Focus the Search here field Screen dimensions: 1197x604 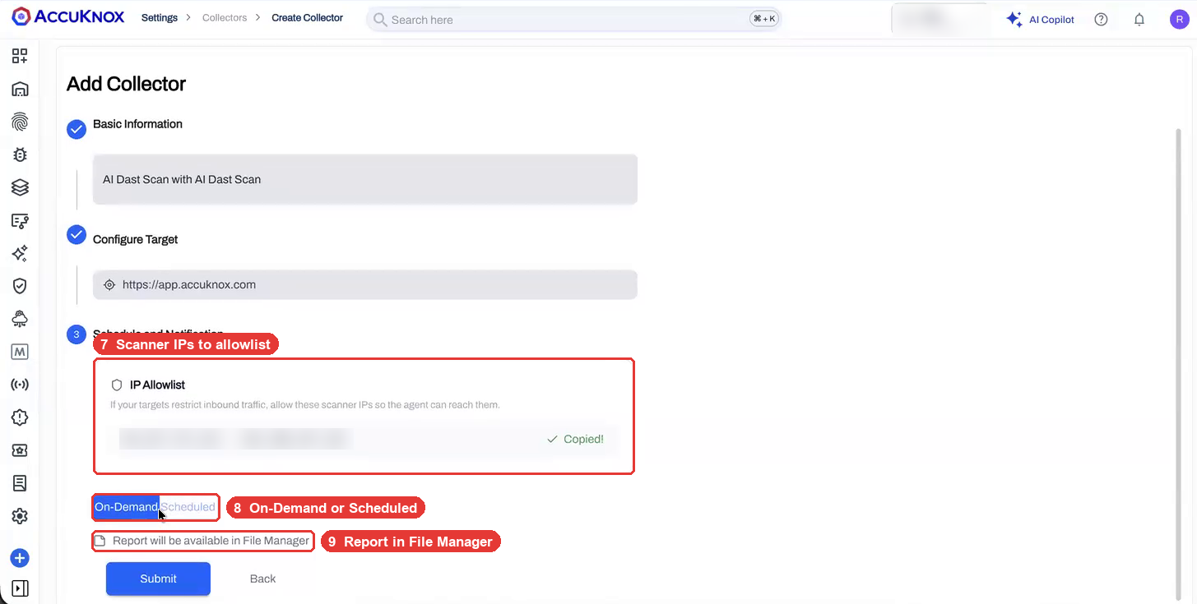573,19
